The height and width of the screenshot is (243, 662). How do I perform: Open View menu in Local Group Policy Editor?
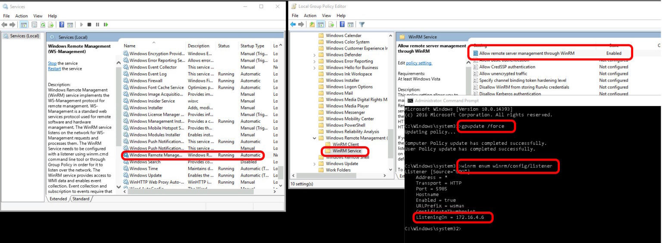point(326,16)
